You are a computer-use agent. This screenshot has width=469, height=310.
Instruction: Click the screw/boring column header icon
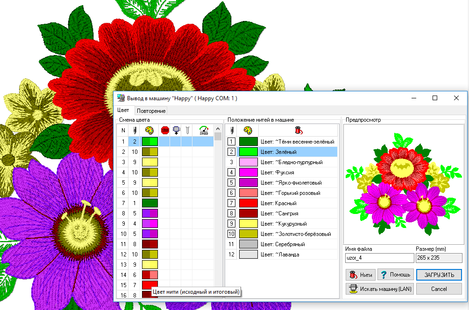[187, 131]
